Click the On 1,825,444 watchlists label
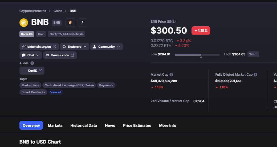 (x=66, y=34)
